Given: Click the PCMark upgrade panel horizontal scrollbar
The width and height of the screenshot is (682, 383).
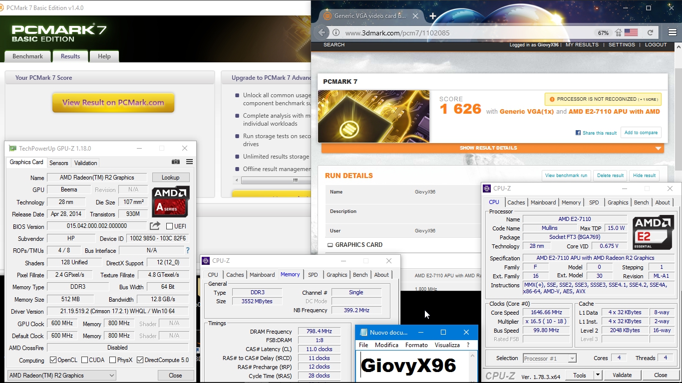Looking at the screenshot, I should [273, 180].
